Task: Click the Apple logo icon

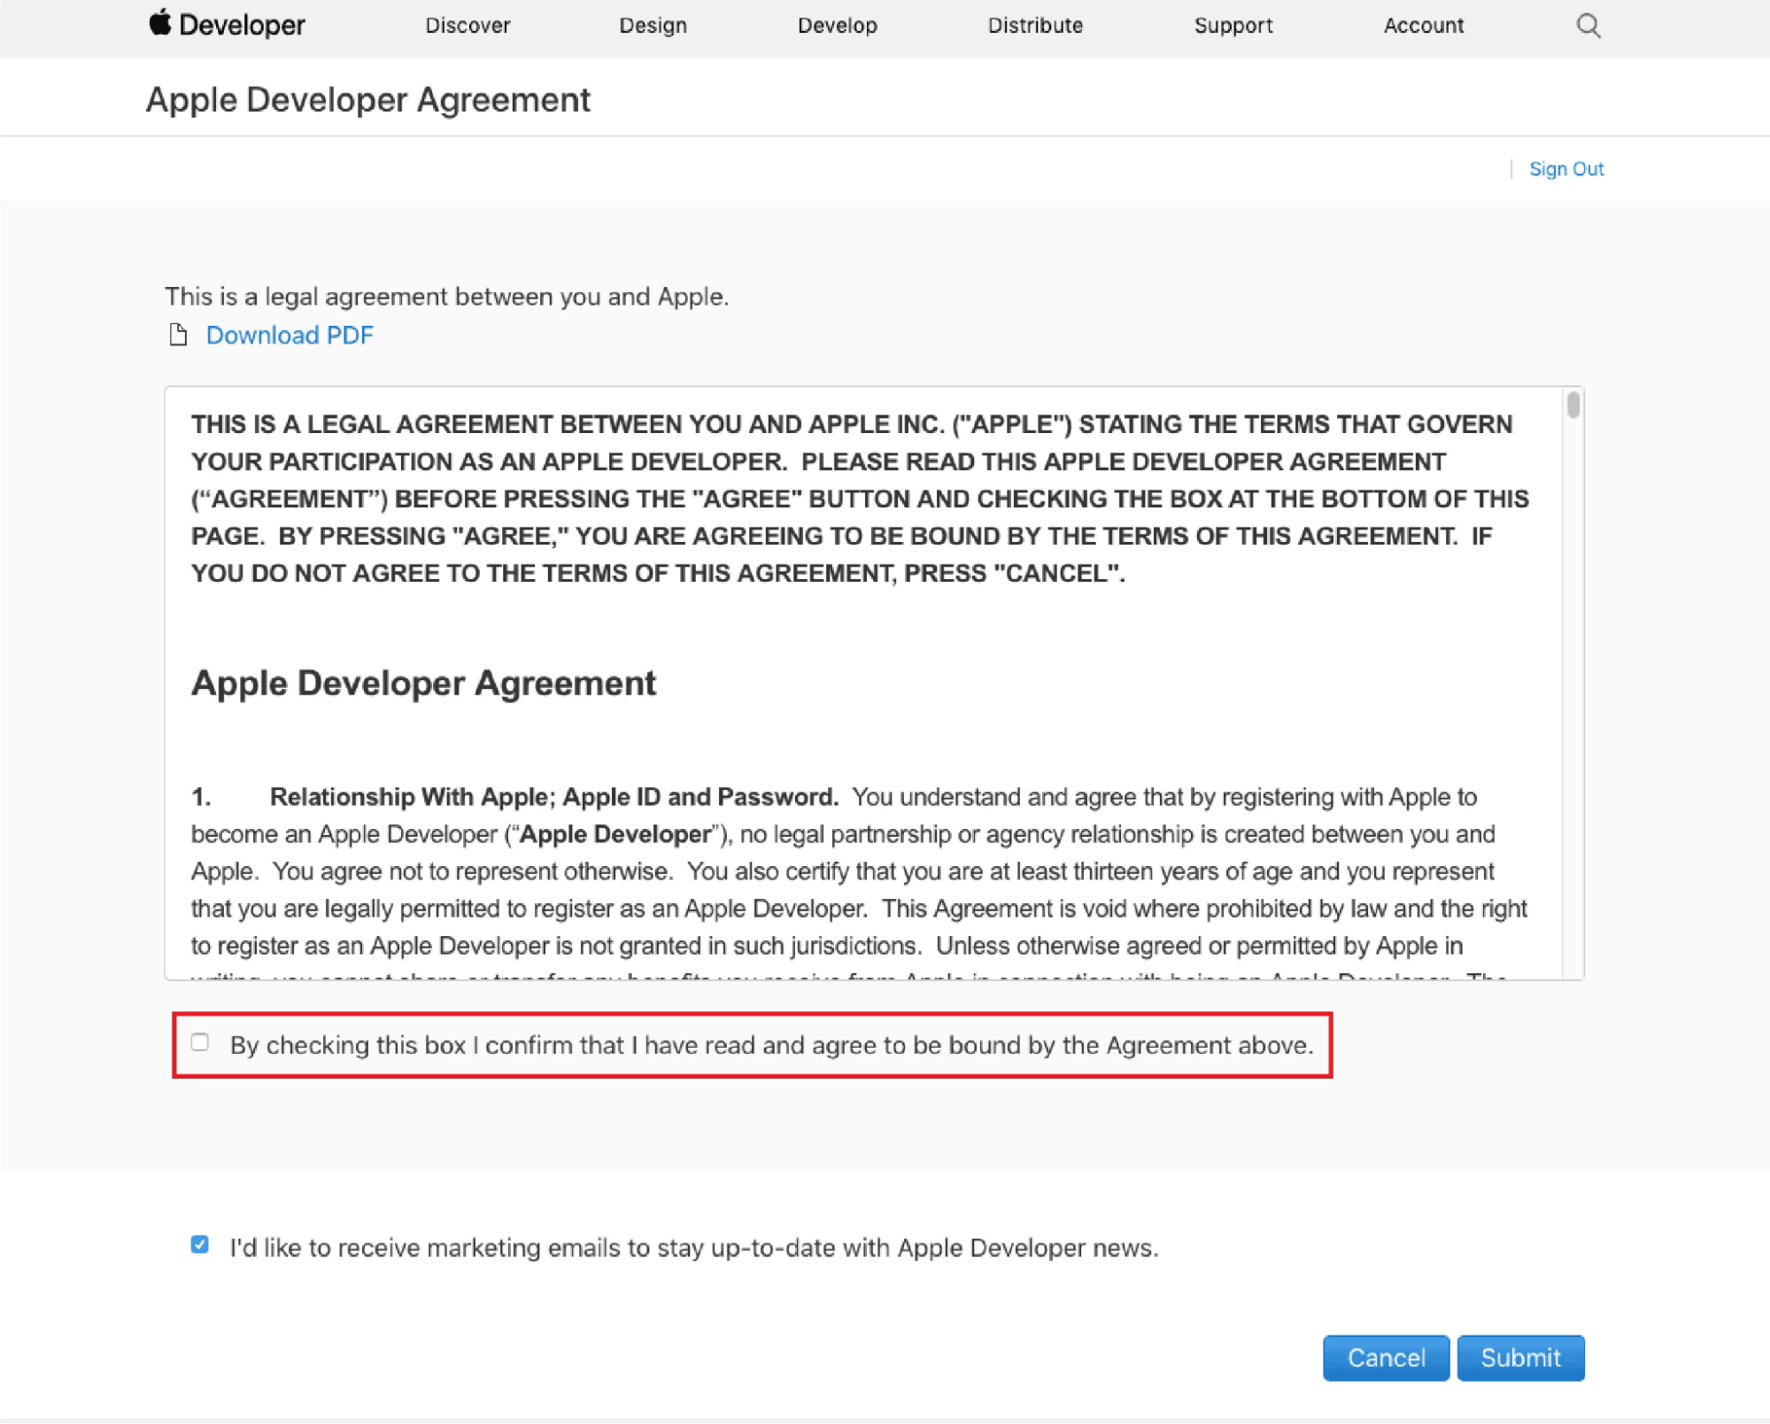Action: (160, 22)
